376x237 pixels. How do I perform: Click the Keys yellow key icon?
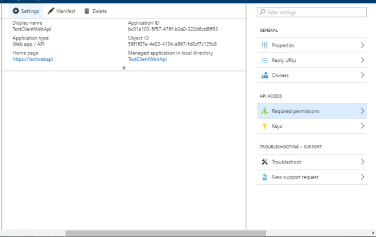(x=264, y=126)
